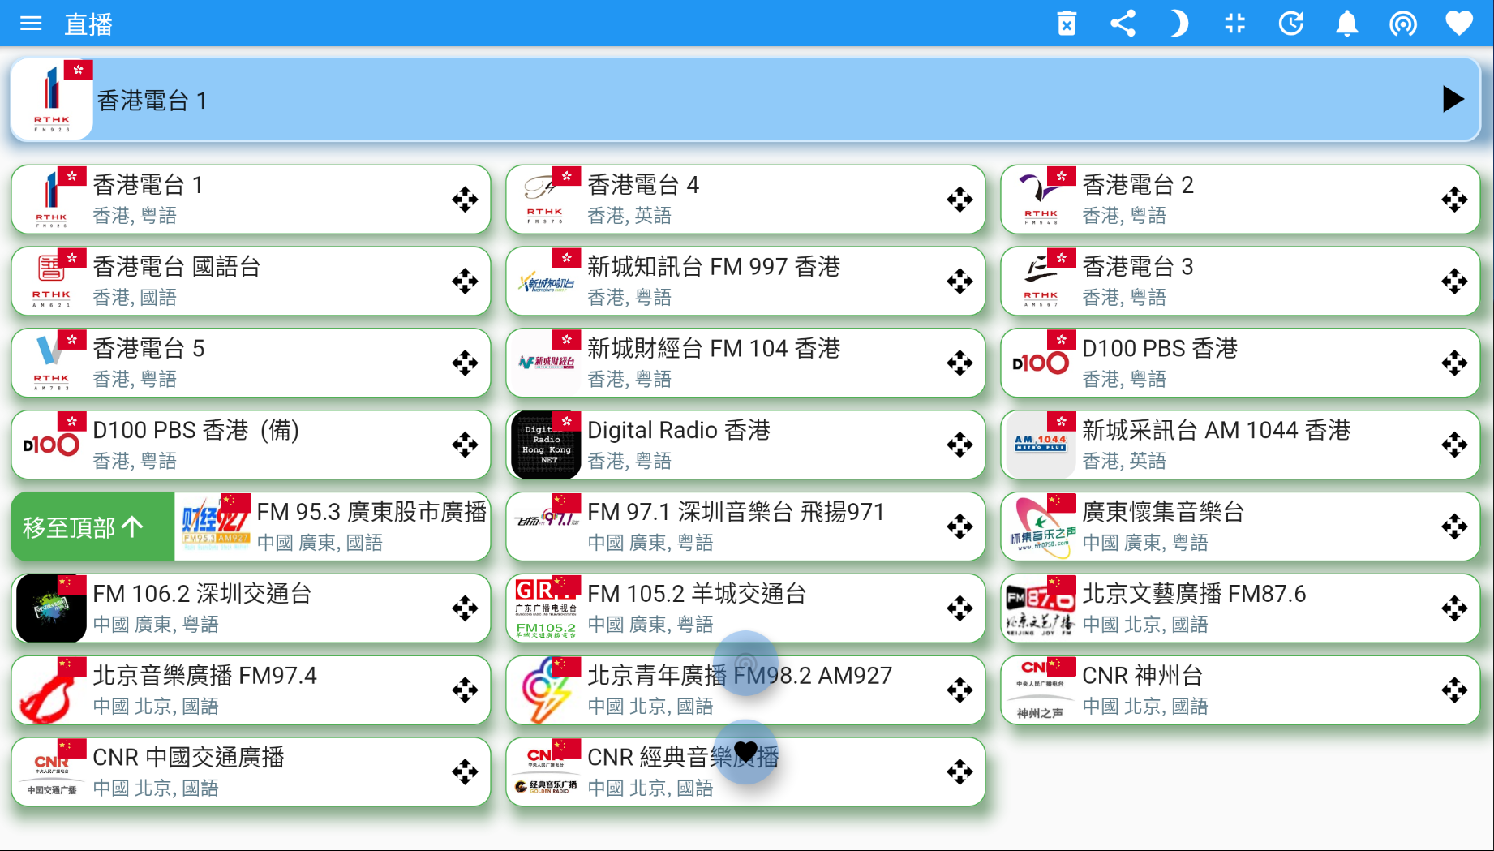Tap move handle on 香港電台 2 card

[1454, 200]
